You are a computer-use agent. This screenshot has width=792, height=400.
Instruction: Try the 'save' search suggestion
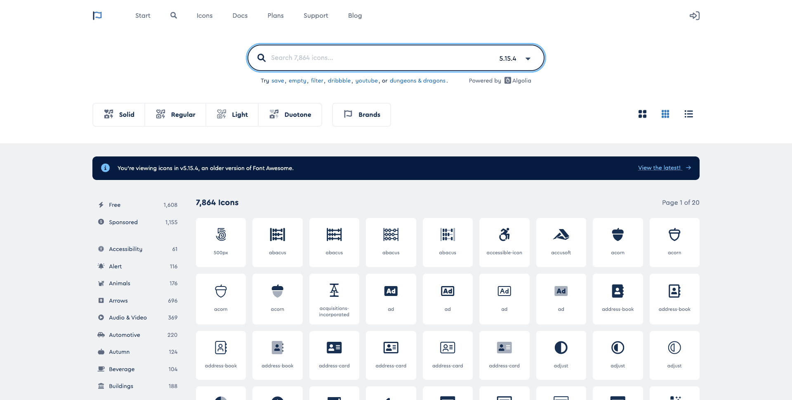[x=278, y=80]
